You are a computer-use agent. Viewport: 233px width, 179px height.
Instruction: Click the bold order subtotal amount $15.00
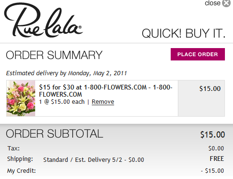(x=213, y=135)
